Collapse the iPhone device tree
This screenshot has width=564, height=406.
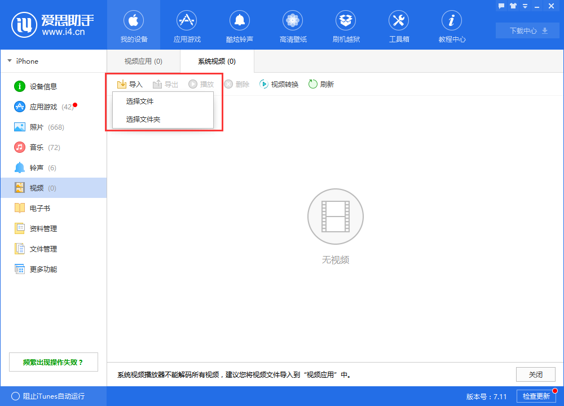tap(10, 61)
